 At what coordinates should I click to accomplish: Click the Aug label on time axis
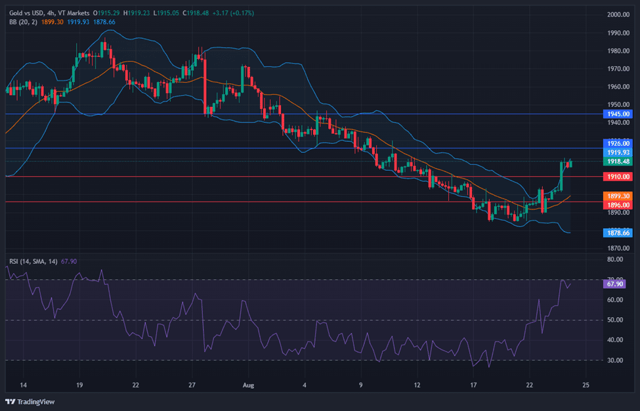click(247, 384)
